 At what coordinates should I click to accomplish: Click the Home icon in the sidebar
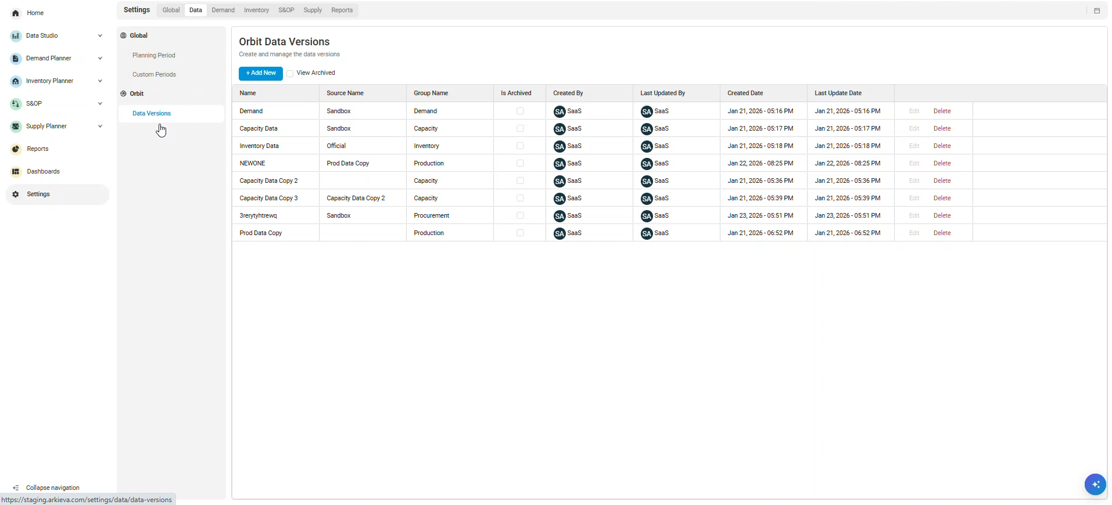tap(16, 13)
